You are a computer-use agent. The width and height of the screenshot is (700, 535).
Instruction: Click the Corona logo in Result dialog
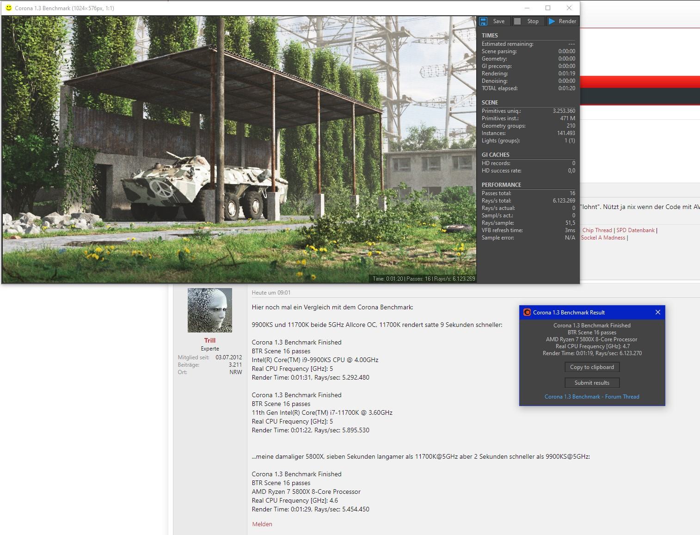pos(527,312)
